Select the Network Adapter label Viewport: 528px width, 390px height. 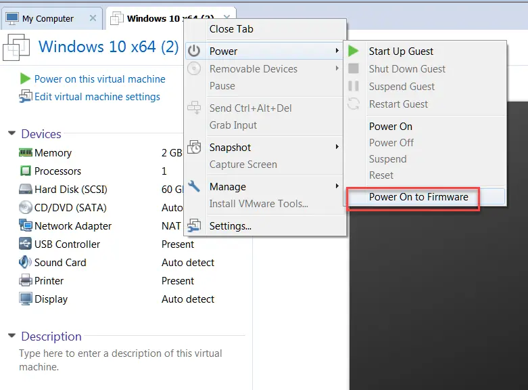[73, 225]
